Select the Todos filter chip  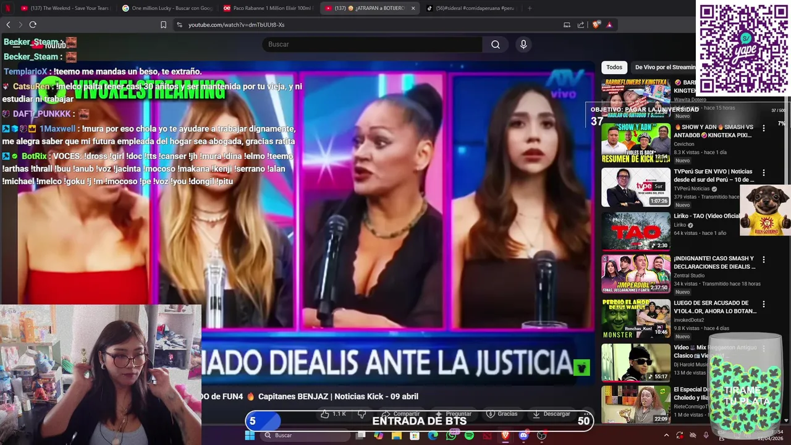pos(614,67)
